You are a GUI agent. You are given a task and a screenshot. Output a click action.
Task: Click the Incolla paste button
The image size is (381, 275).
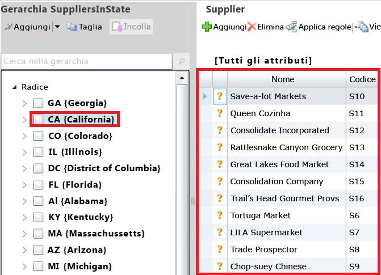click(131, 27)
